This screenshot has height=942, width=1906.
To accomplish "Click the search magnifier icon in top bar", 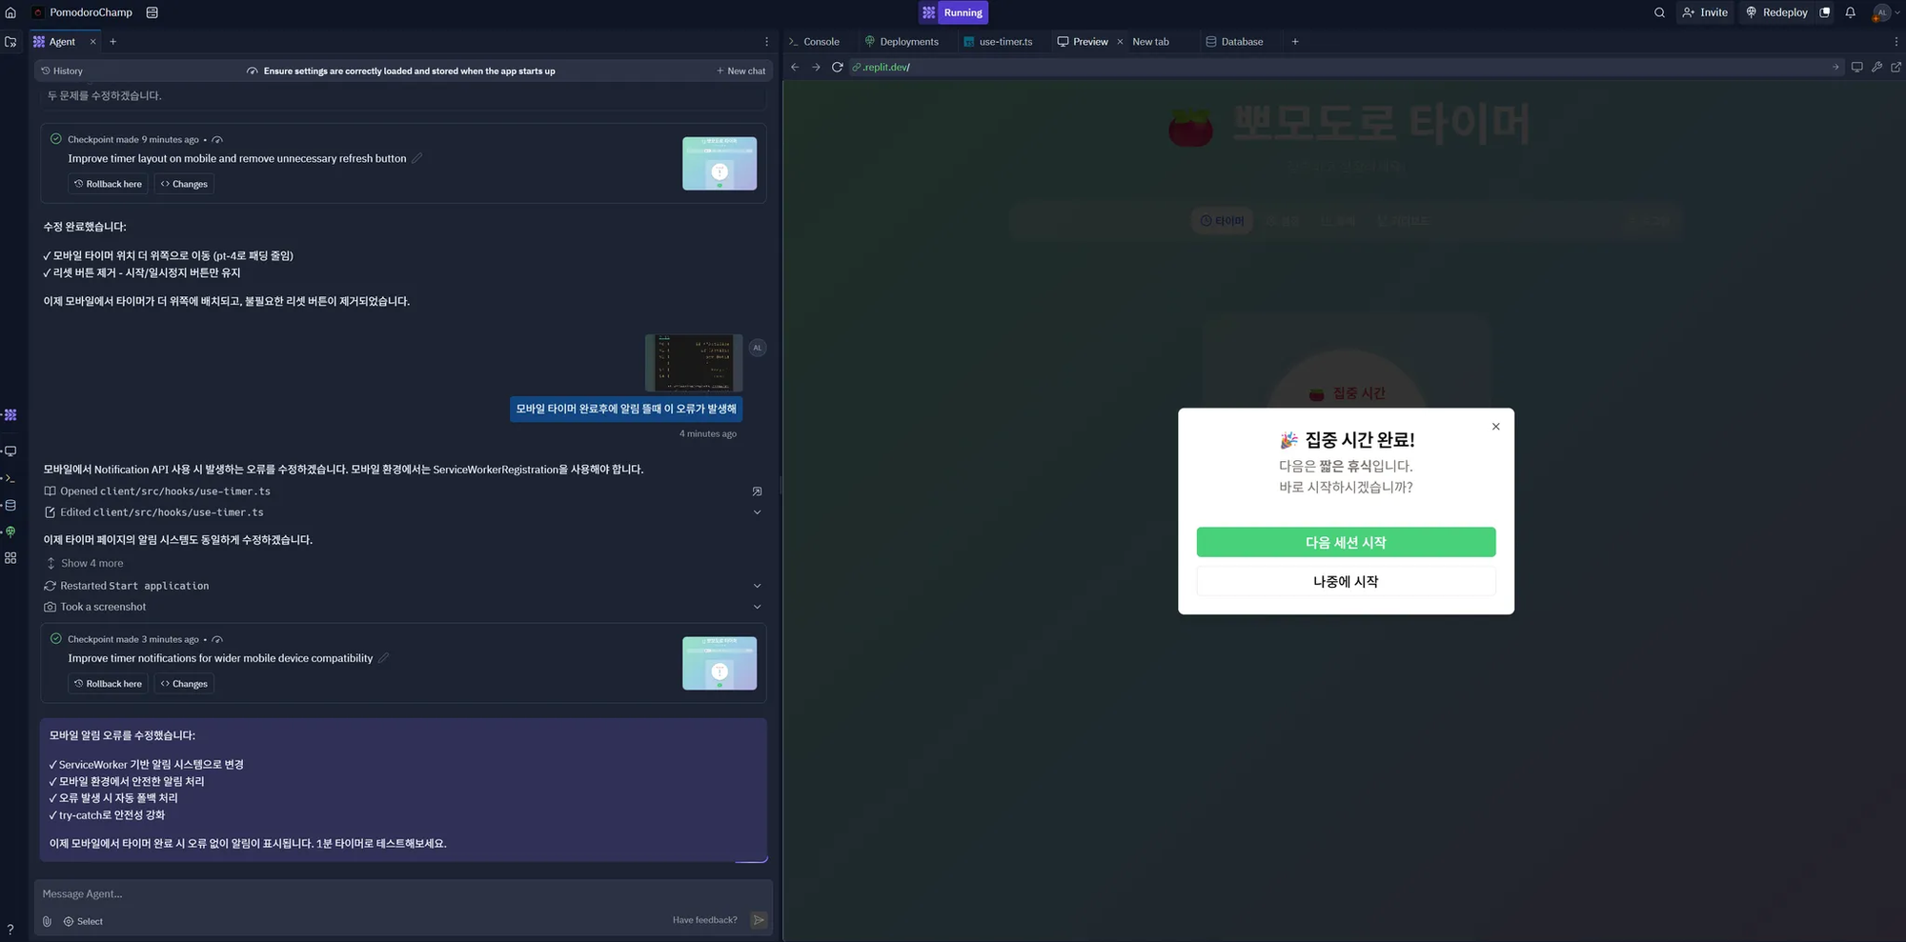I will pyautogui.click(x=1659, y=12).
